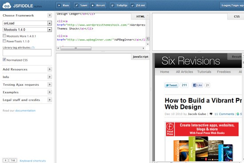Click the Focal Press logo icon
The height and width of the screenshot is (163, 244).
pos(170,129)
